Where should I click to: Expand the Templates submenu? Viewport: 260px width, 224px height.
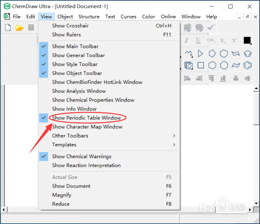109,145
